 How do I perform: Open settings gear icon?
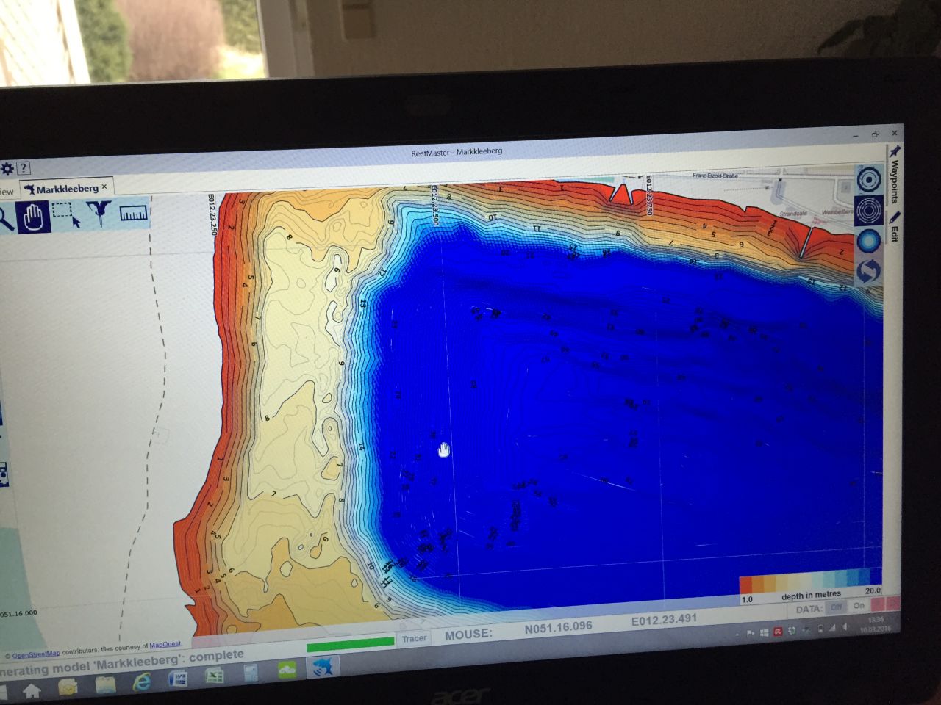point(7,169)
